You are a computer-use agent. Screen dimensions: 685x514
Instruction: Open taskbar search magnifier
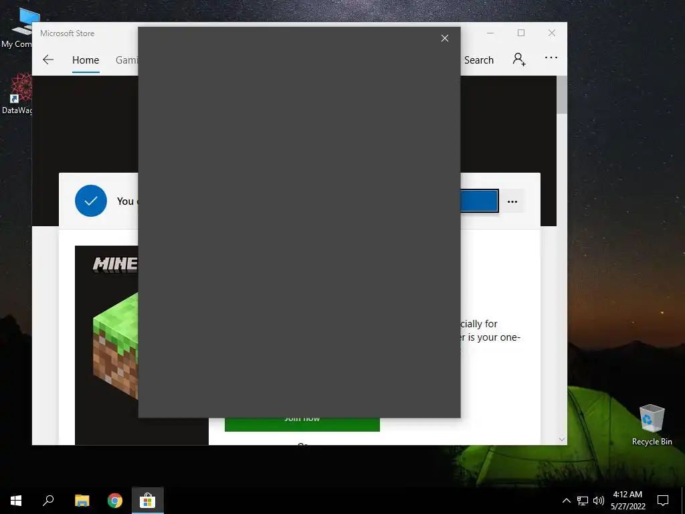[48, 501]
